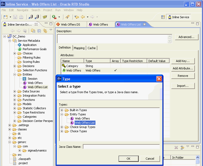Click the Add Attribute... button
This screenshot has height=166, width=203.
pyautogui.click(x=183, y=68)
